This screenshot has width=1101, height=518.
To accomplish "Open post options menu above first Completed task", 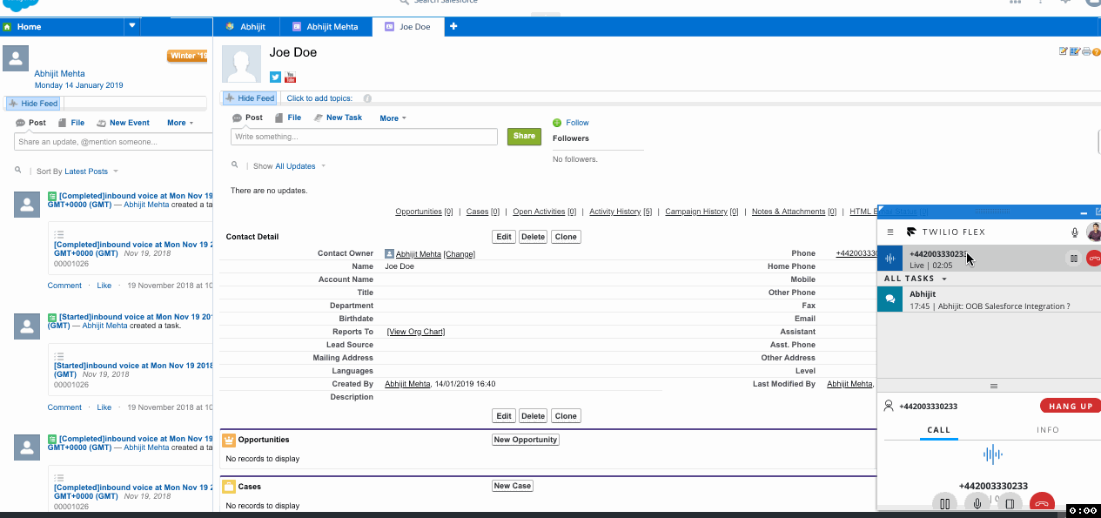I will click(x=59, y=234).
